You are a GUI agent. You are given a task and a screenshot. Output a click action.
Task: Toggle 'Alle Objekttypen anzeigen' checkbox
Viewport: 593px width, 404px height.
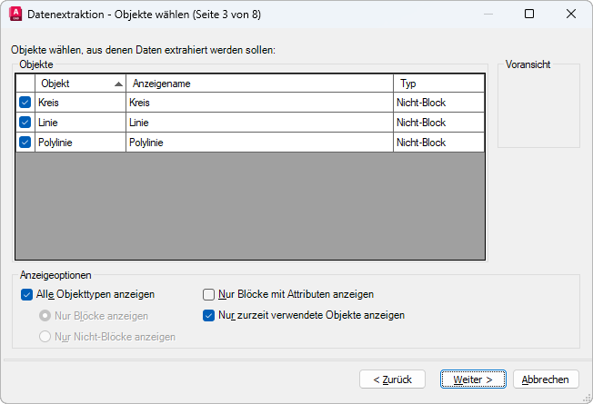pyautogui.click(x=26, y=294)
